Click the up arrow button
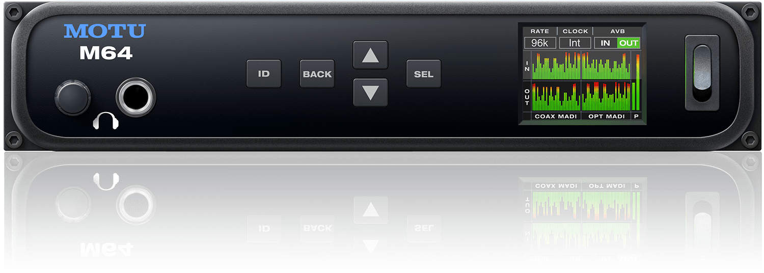This screenshot has height=273, width=764. click(x=370, y=55)
